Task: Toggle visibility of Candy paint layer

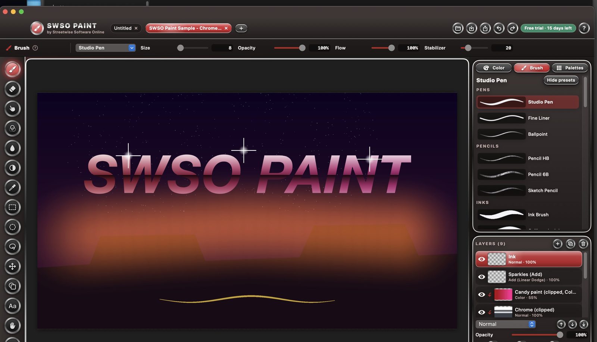Action: tap(482, 295)
